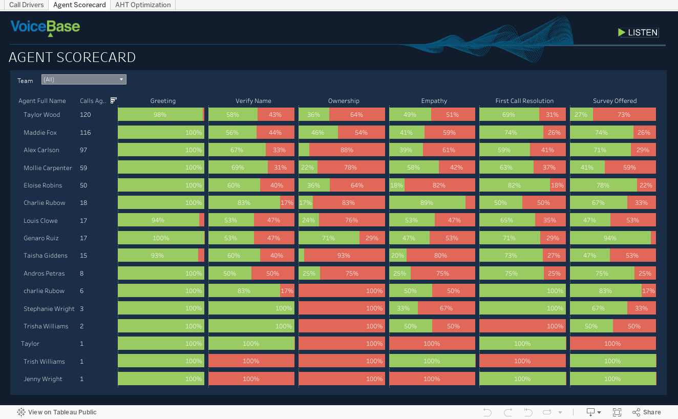678x419 pixels.
Task: Click the Ownership column header
Action: 344,101
